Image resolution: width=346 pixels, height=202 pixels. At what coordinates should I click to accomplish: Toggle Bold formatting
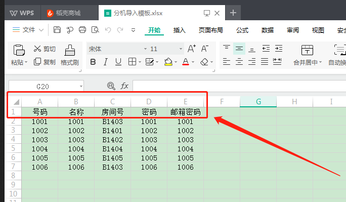93,62
